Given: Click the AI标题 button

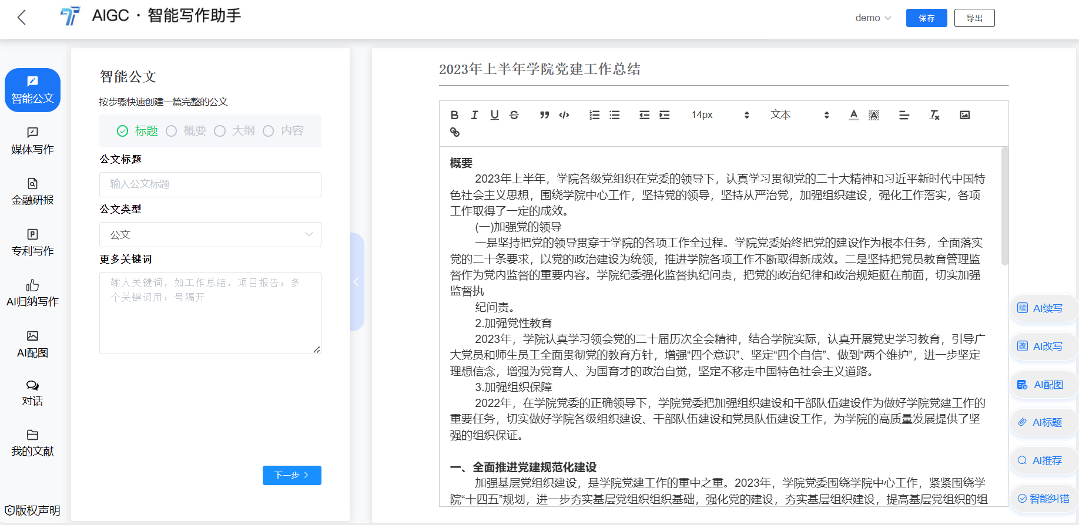Looking at the screenshot, I should [1043, 423].
